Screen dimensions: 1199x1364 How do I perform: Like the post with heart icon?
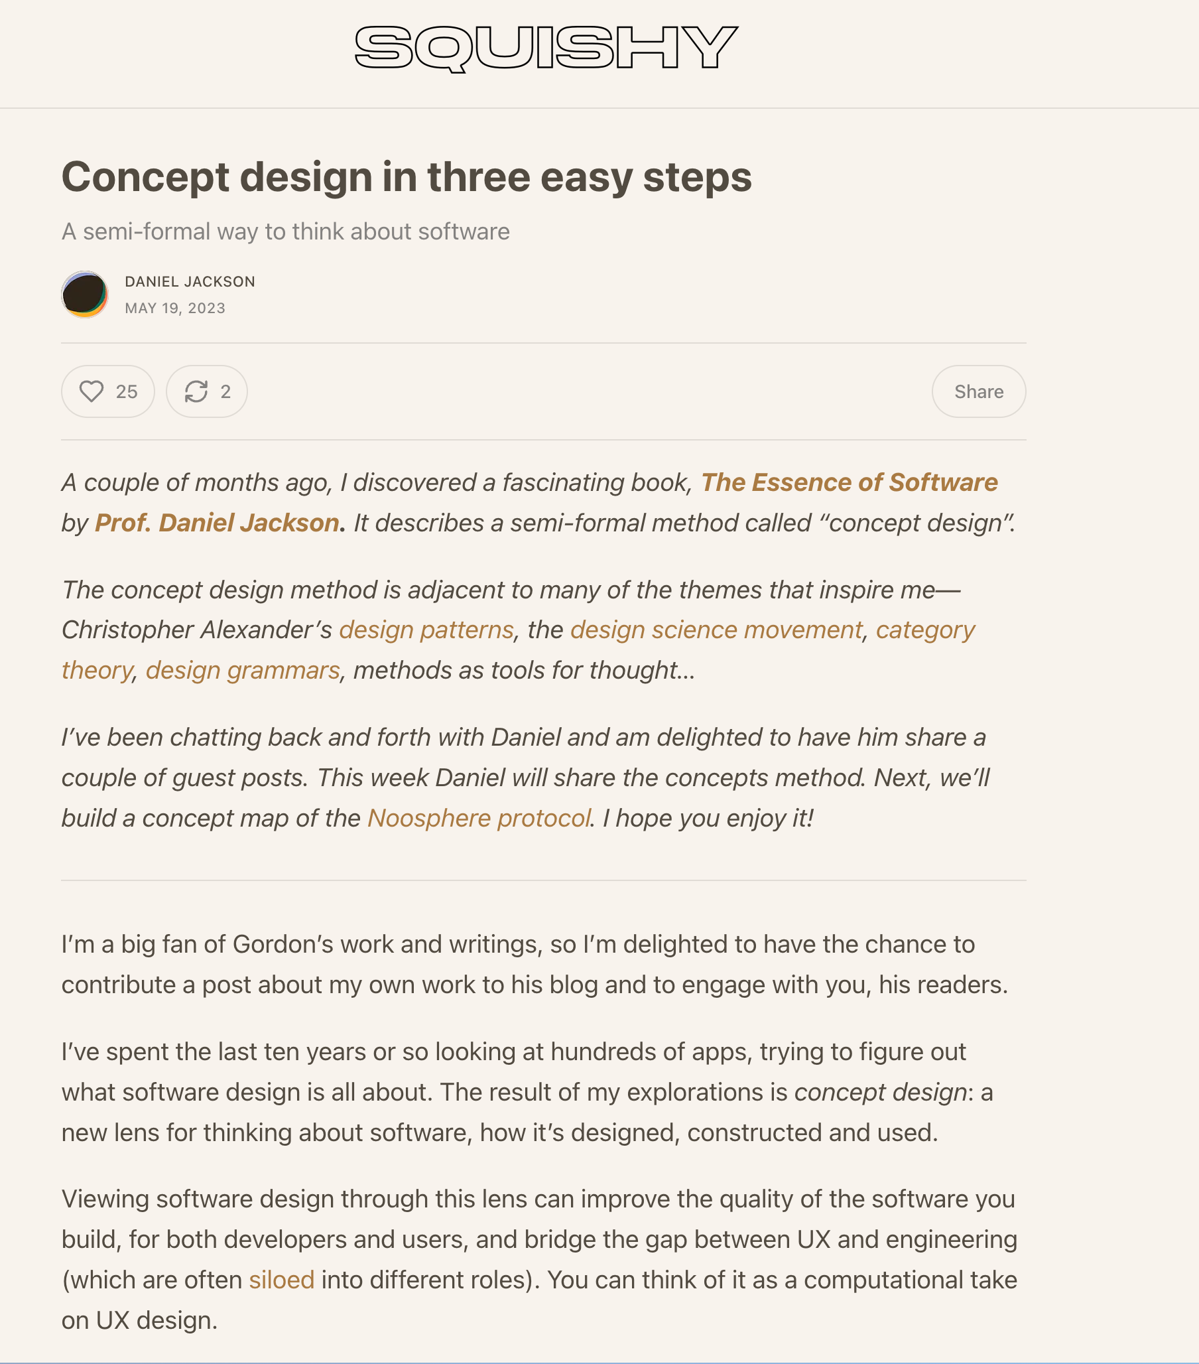tap(92, 391)
